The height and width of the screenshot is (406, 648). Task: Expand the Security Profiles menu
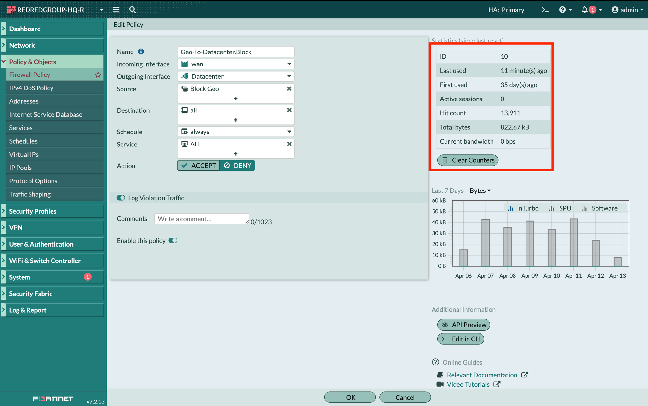[33, 211]
